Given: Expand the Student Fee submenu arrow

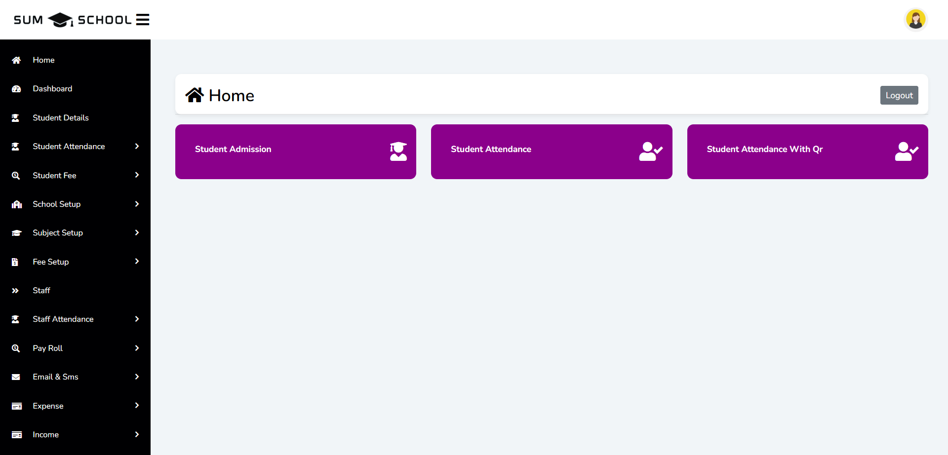Looking at the screenshot, I should pos(137,175).
